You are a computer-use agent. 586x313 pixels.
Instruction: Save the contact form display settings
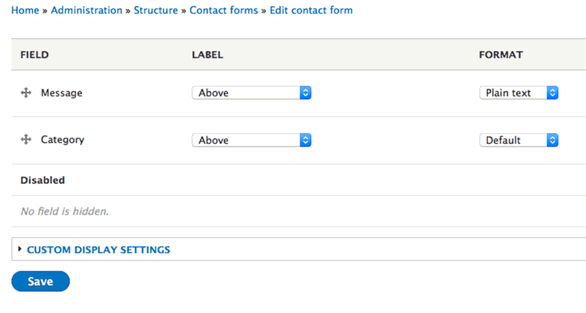click(x=40, y=281)
